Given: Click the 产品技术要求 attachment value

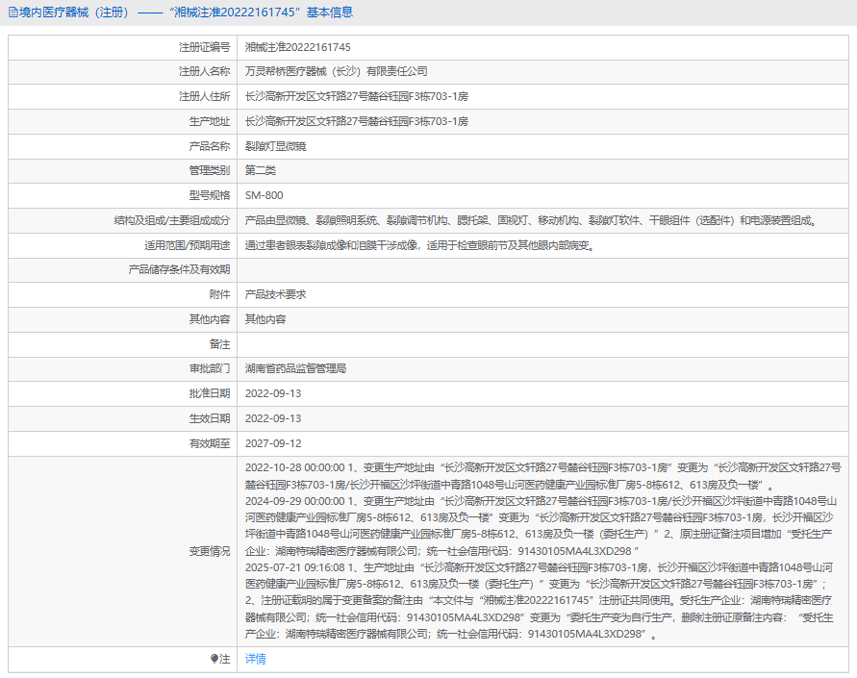Looking at the screenshot, I should pos(275,294).
